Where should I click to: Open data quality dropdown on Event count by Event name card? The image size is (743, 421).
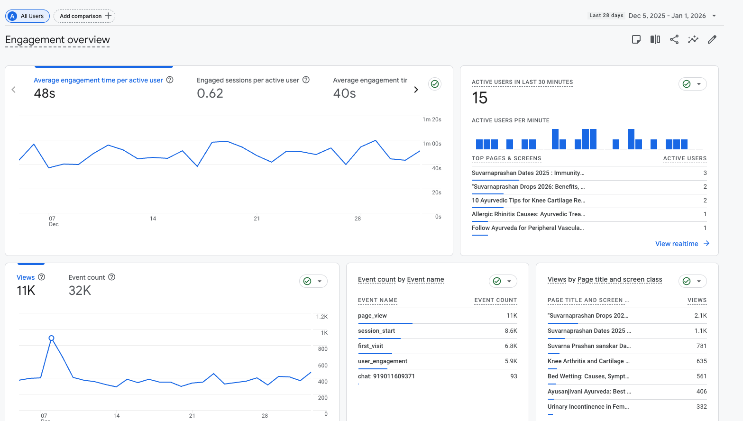click(x=503, y=281)
